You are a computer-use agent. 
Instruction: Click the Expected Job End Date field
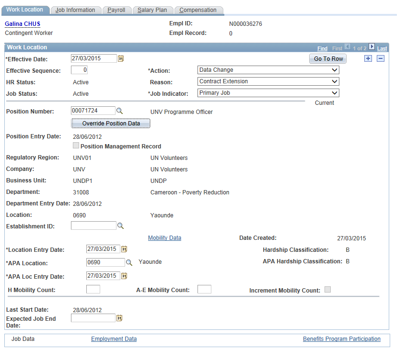tap(93, 318)
